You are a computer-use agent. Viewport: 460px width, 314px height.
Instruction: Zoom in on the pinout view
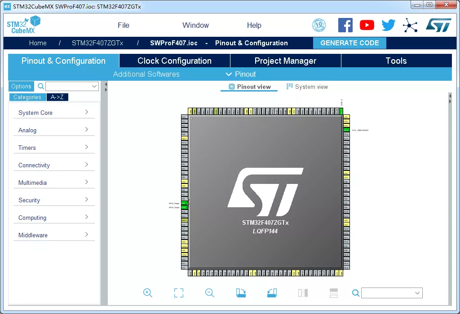click(x=147, y=293)
